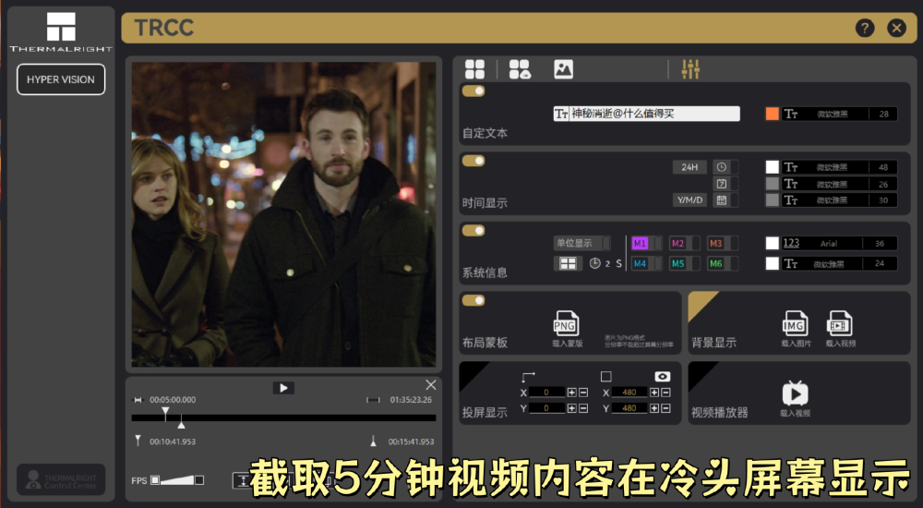Increase origin X with plus button
The height and width of the screenshot is (508, 923).
pos(571,392)
